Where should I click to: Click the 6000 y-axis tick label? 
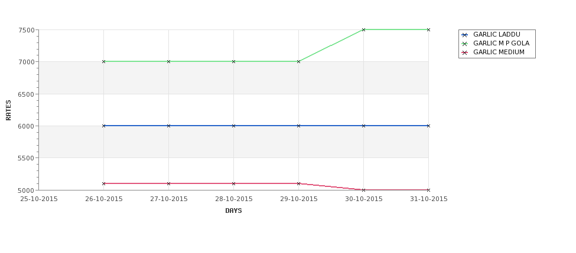[26, 126]
